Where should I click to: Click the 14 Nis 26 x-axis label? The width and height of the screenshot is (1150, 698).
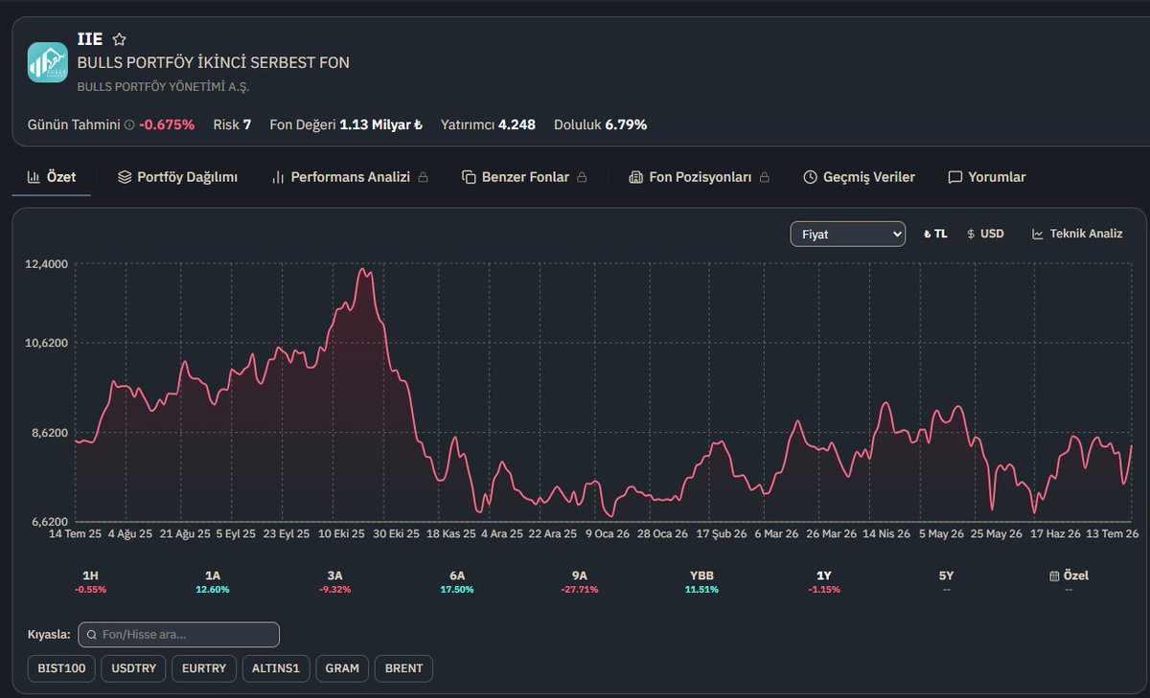(x=886, y=534)
